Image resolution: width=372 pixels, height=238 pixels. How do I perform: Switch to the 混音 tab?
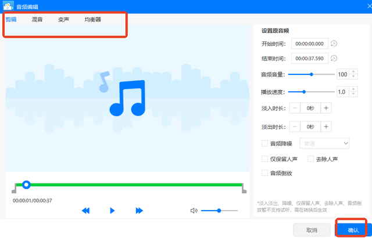point(37,19)
